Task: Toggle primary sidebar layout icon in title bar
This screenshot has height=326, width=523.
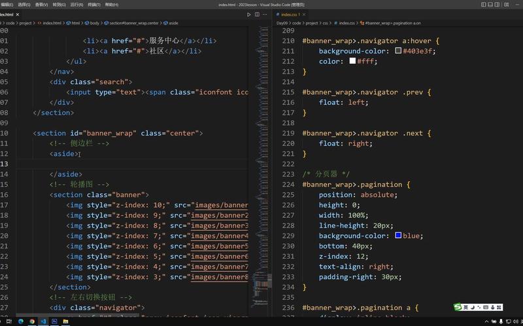Action: coord(483,5)
